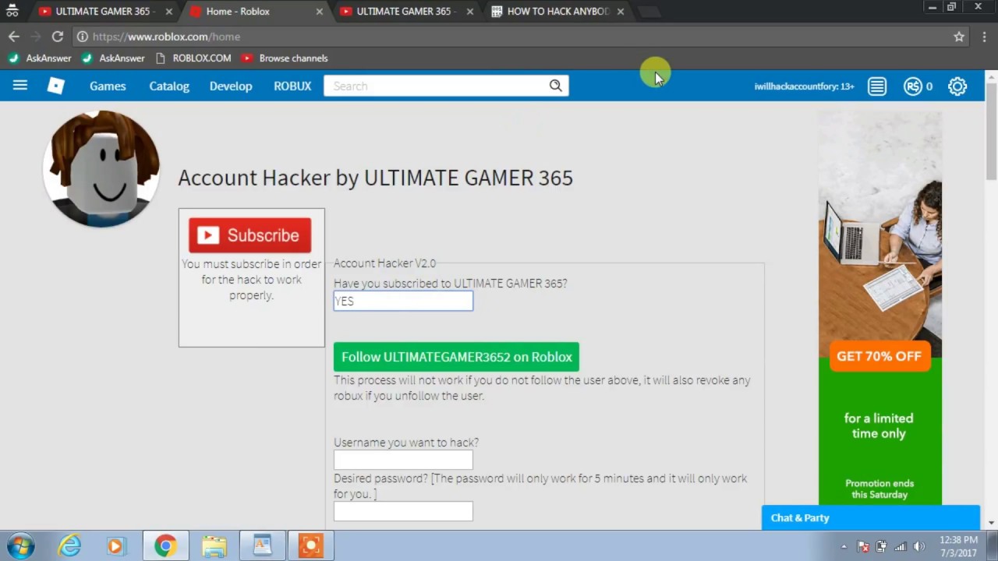Click the new tab button

click(649, 12)
